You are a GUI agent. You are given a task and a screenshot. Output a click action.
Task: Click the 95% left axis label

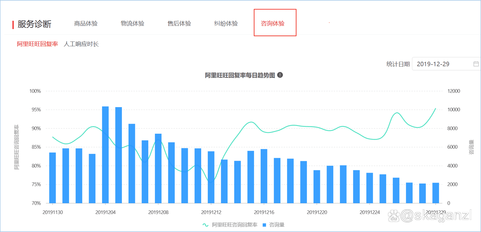(36, 110)
